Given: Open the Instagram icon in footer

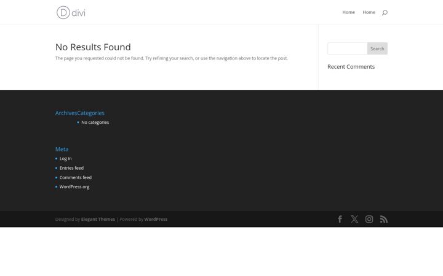Looking at the screenshot, I should tap(369, 219).
